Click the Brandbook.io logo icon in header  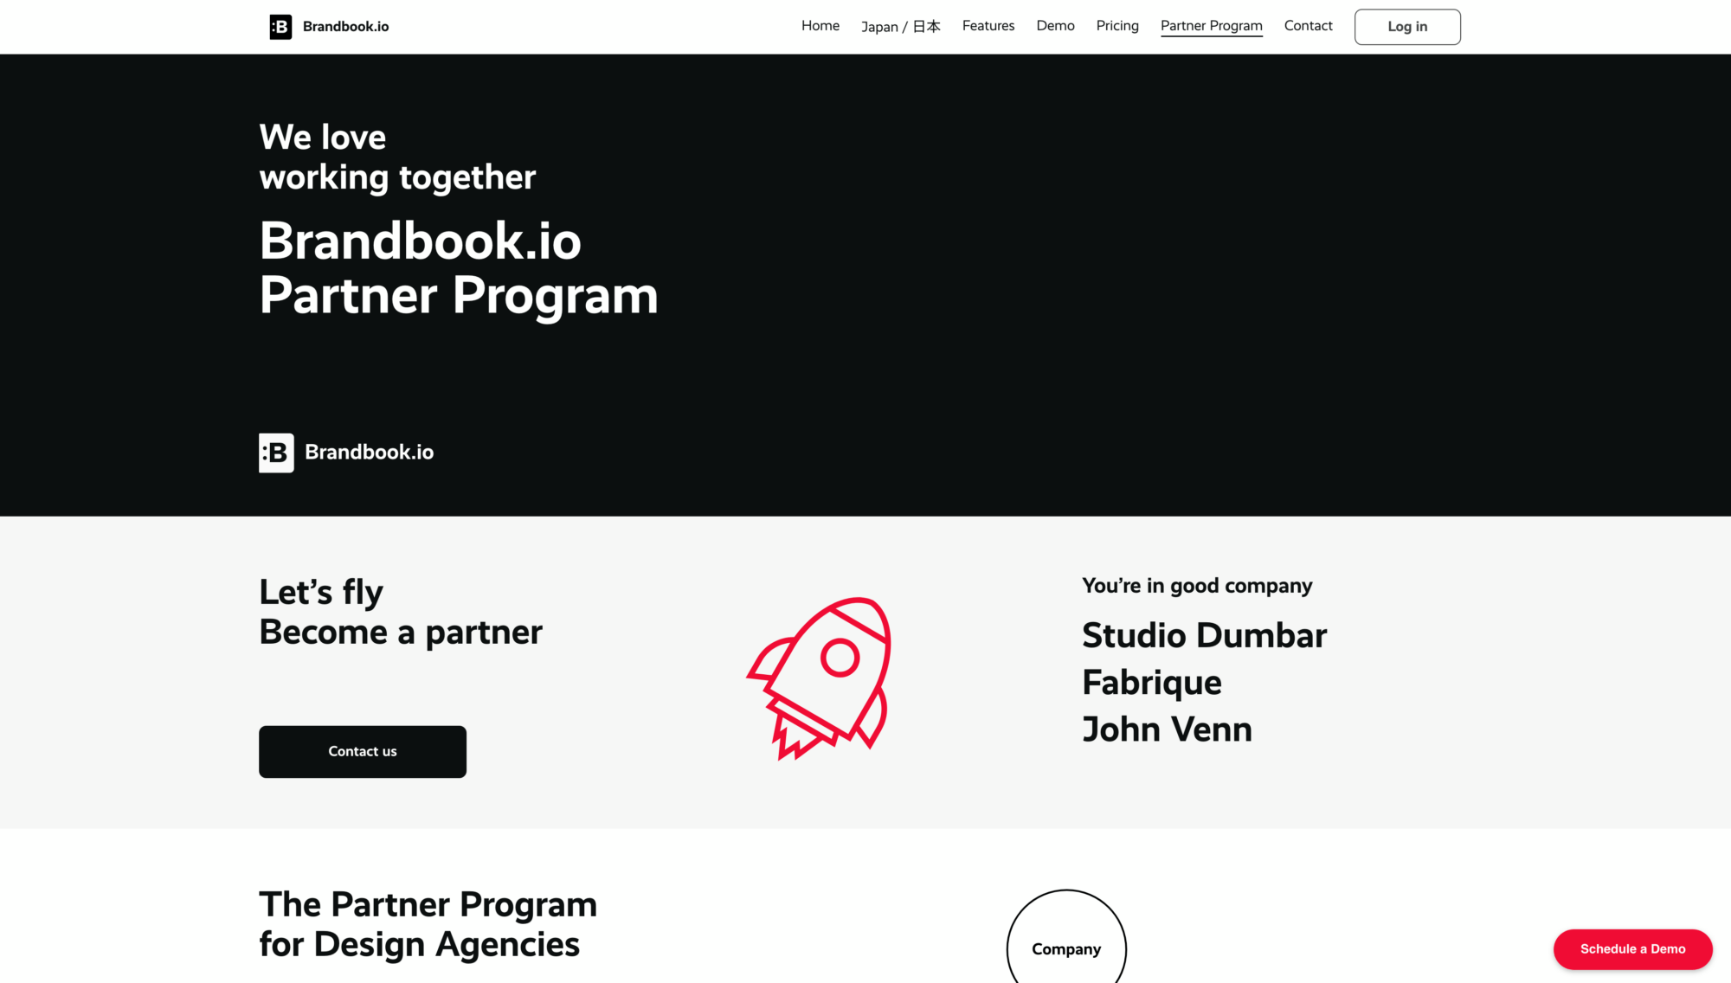280,27
